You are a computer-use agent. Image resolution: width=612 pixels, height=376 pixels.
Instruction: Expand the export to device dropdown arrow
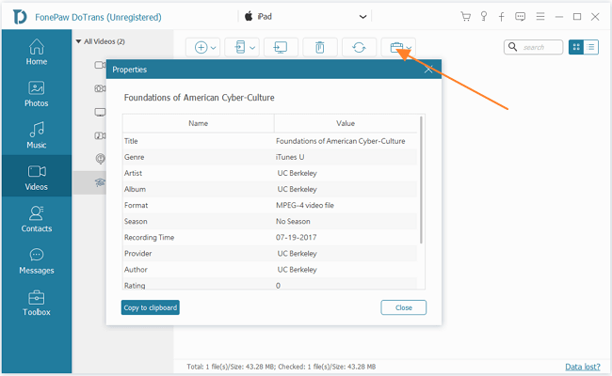[252, 48]
